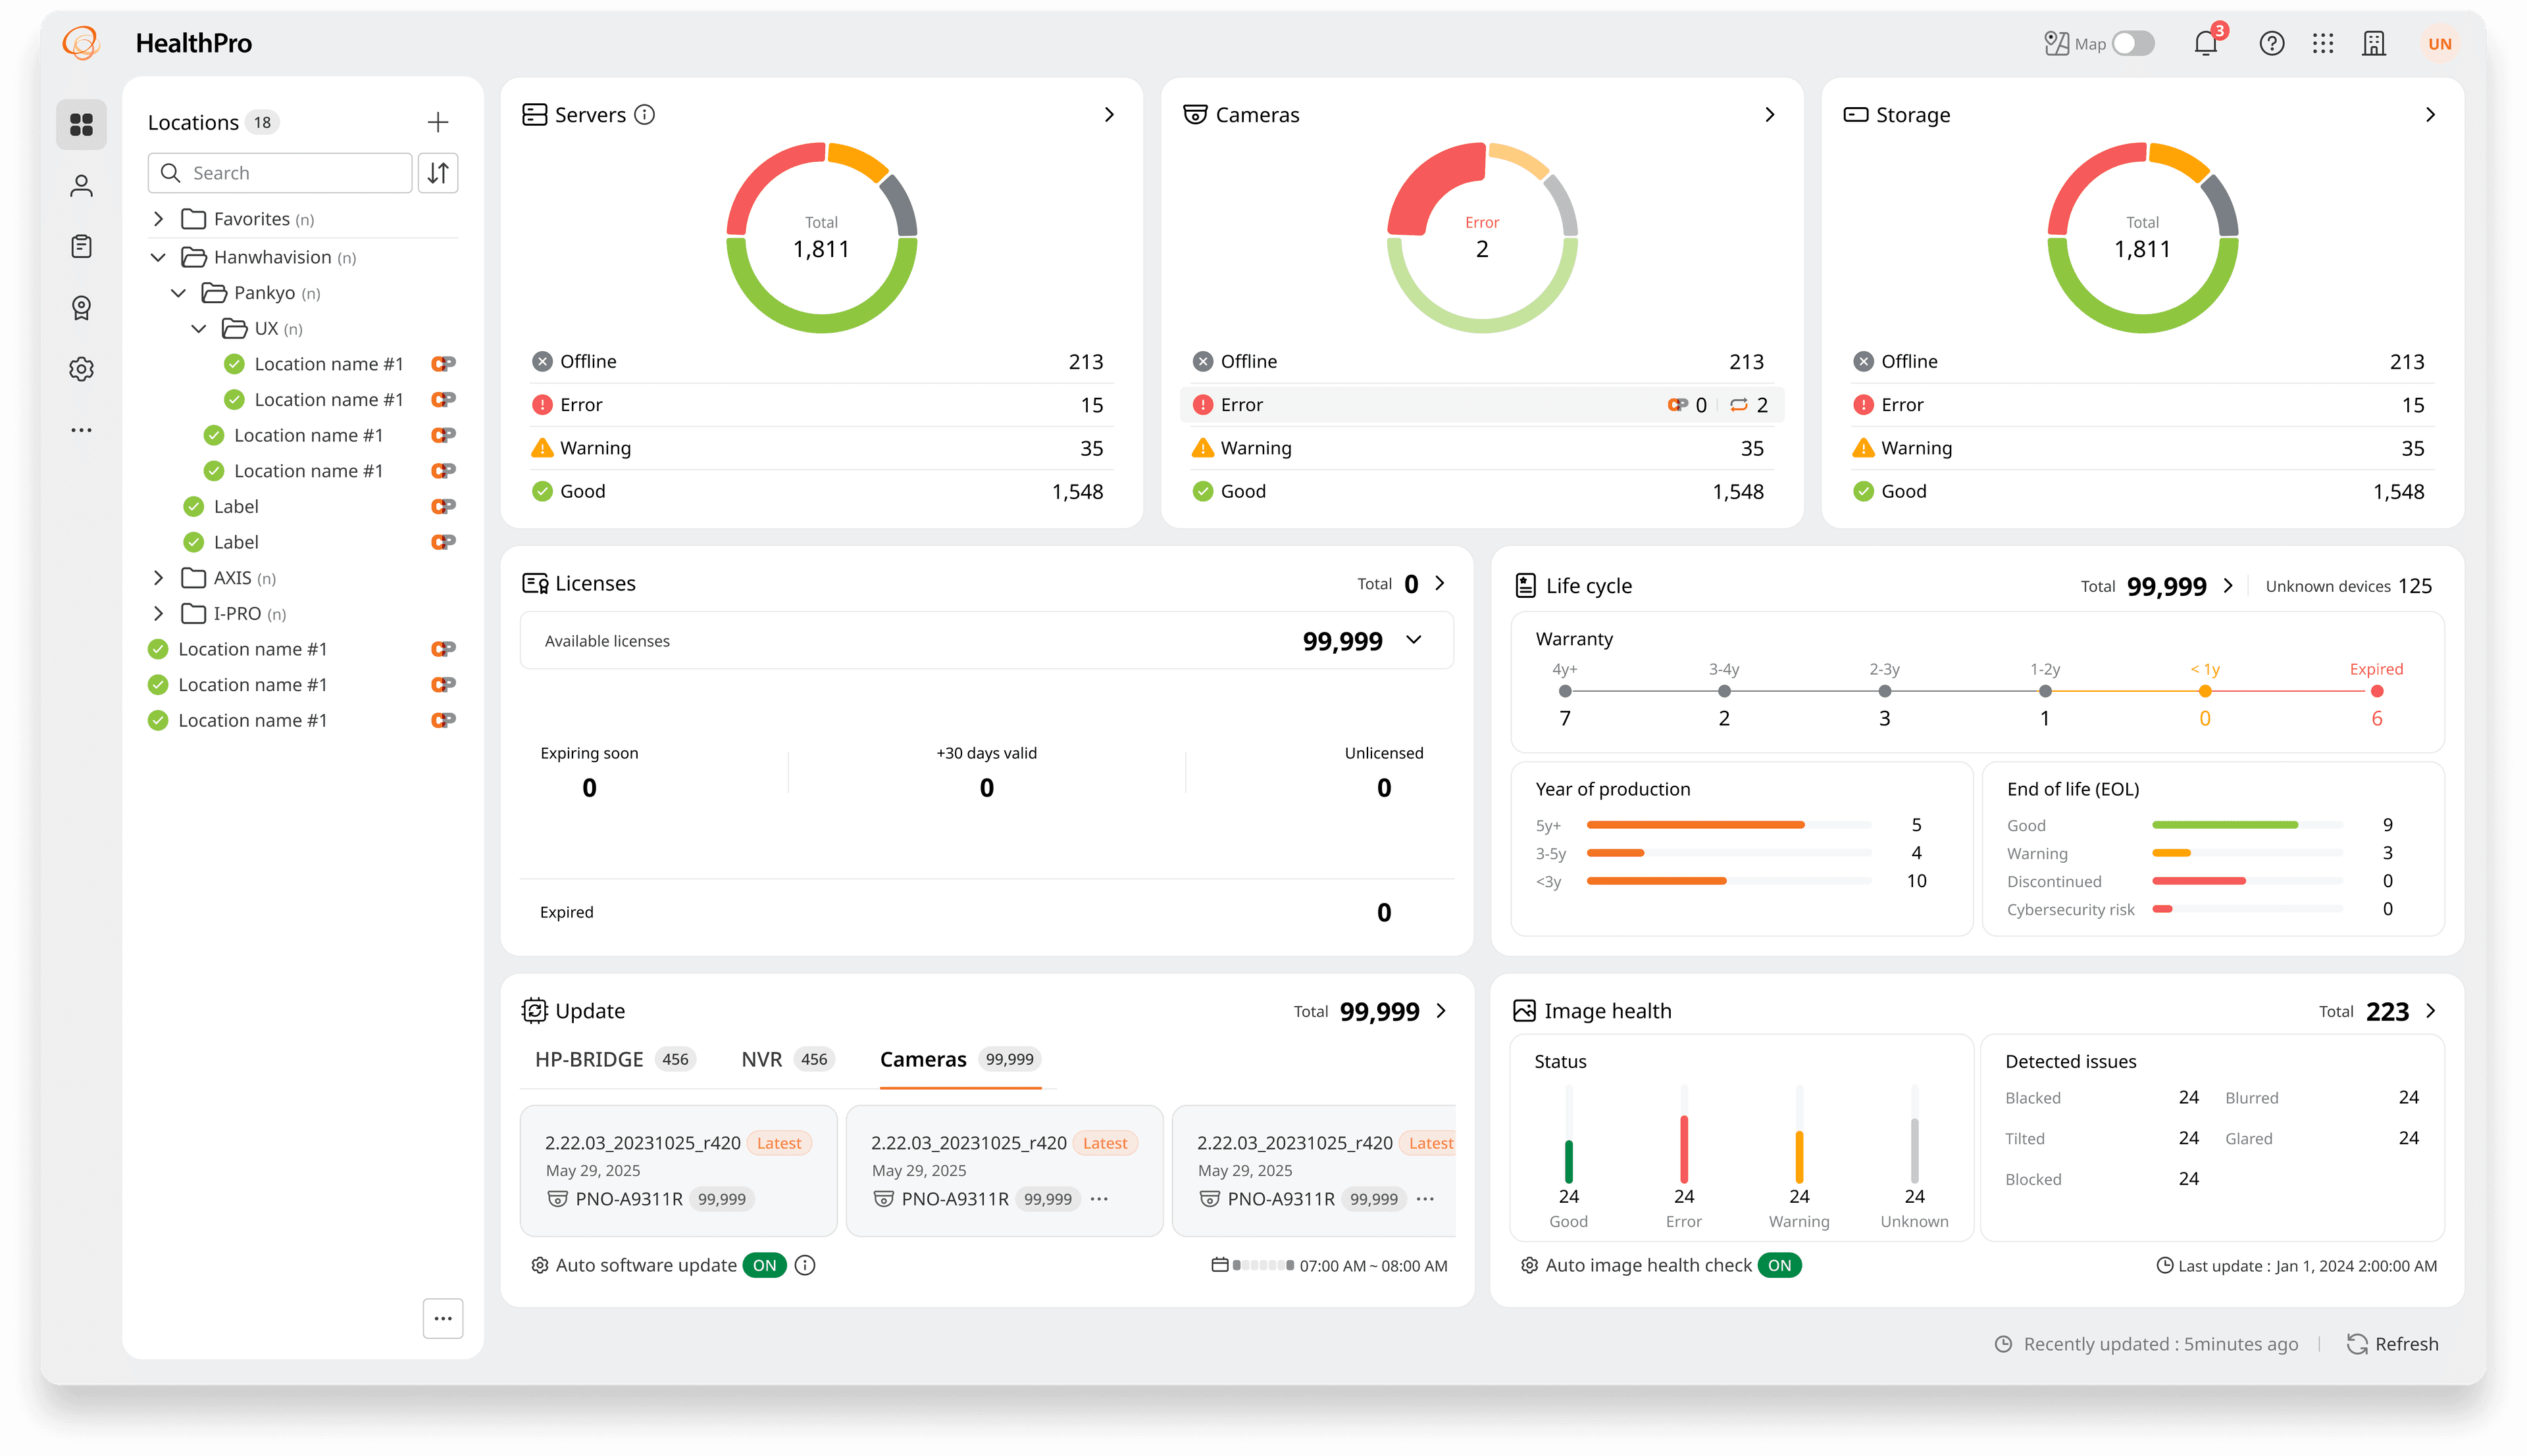
Task: Open Servers details arrow
Action: 1108,114
